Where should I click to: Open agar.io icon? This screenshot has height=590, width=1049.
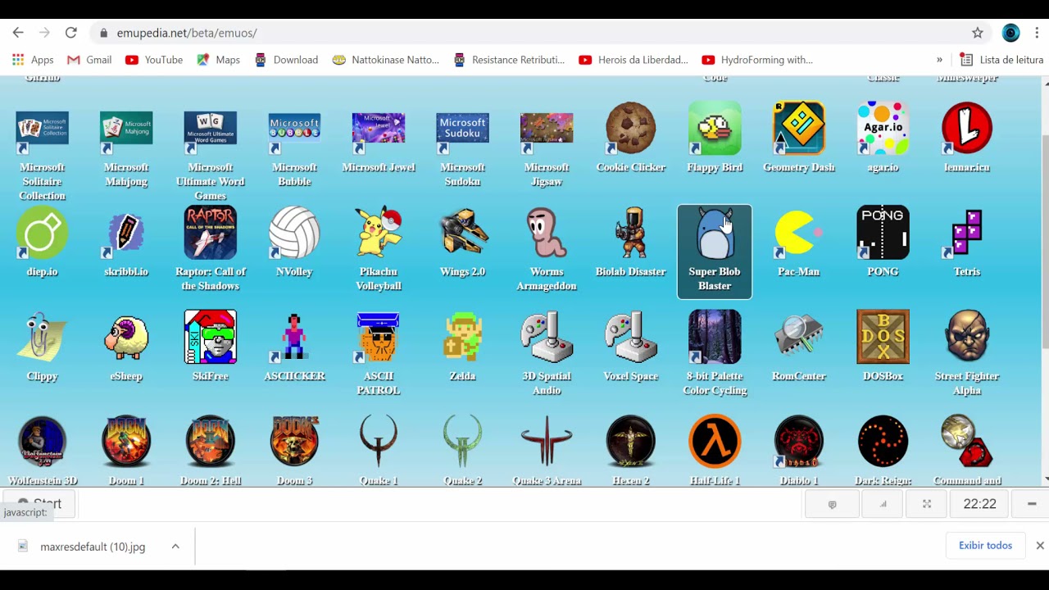pos(883,129)
